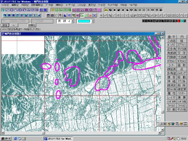Click the diagonal line icon in blue group
This screenshot has height=141, width=188.
click(7, 10)
